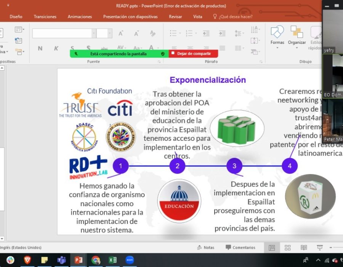Open reading view from the status bar
Screen dimensions: 343x267
click(x=303, y=247)
